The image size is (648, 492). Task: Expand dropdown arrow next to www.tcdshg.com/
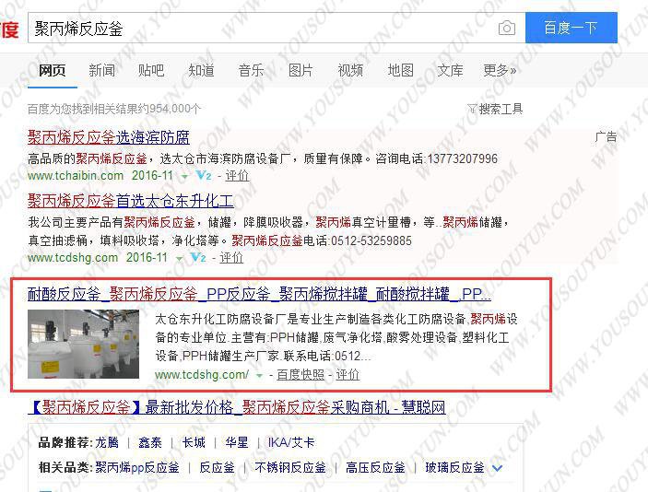[260, 376]
